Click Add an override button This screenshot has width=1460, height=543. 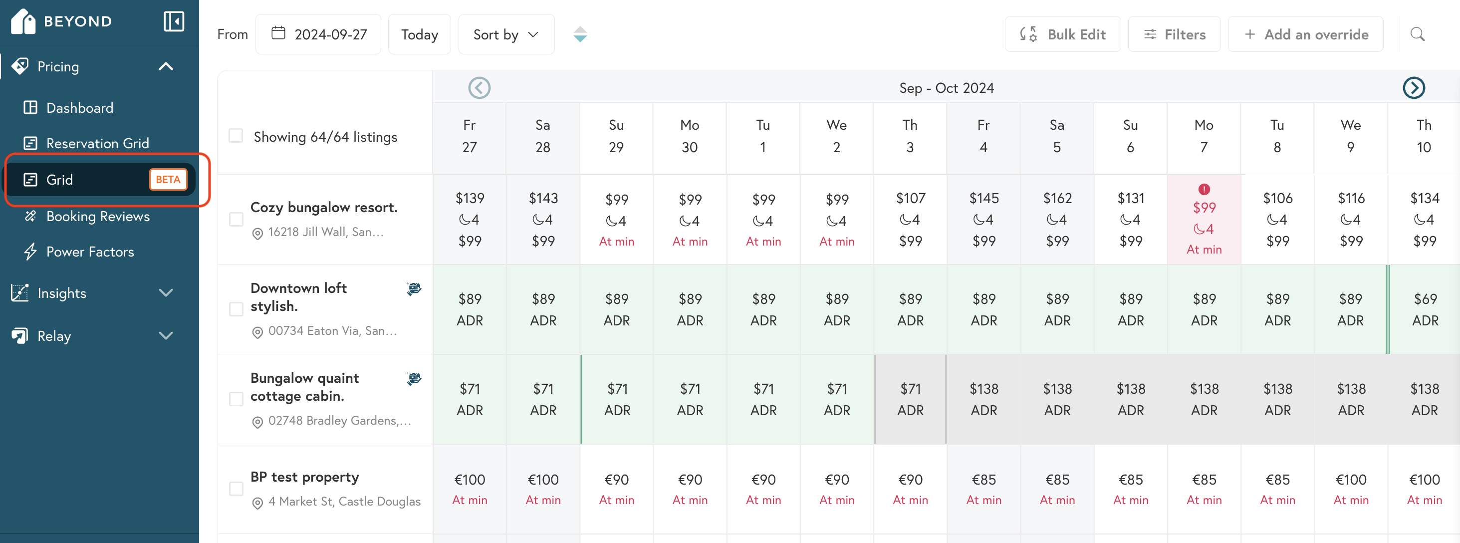coord(1305,34)
